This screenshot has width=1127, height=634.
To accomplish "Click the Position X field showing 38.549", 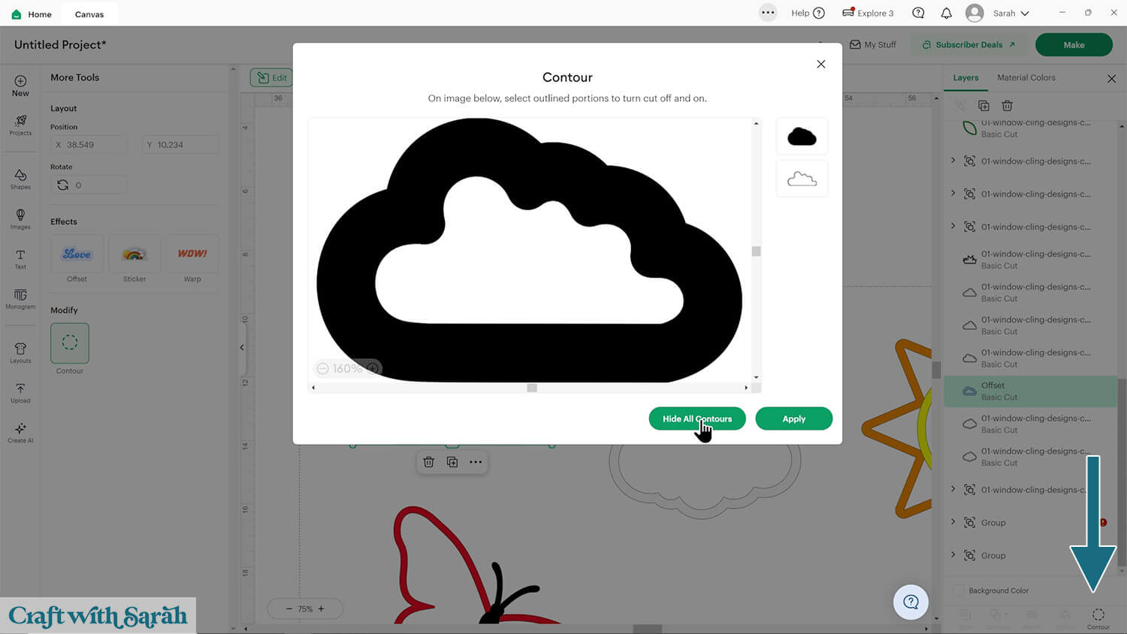I will (89, 144).
